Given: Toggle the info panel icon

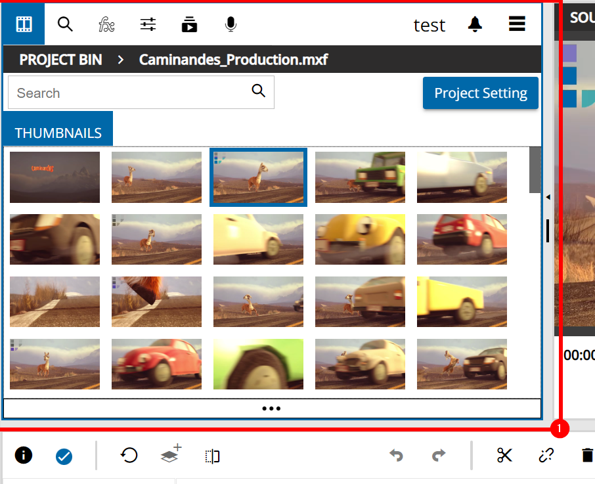Looking at the screenshot, I should 24,455.
